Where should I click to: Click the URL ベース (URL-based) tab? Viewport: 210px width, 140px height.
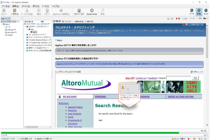point(5,19)
